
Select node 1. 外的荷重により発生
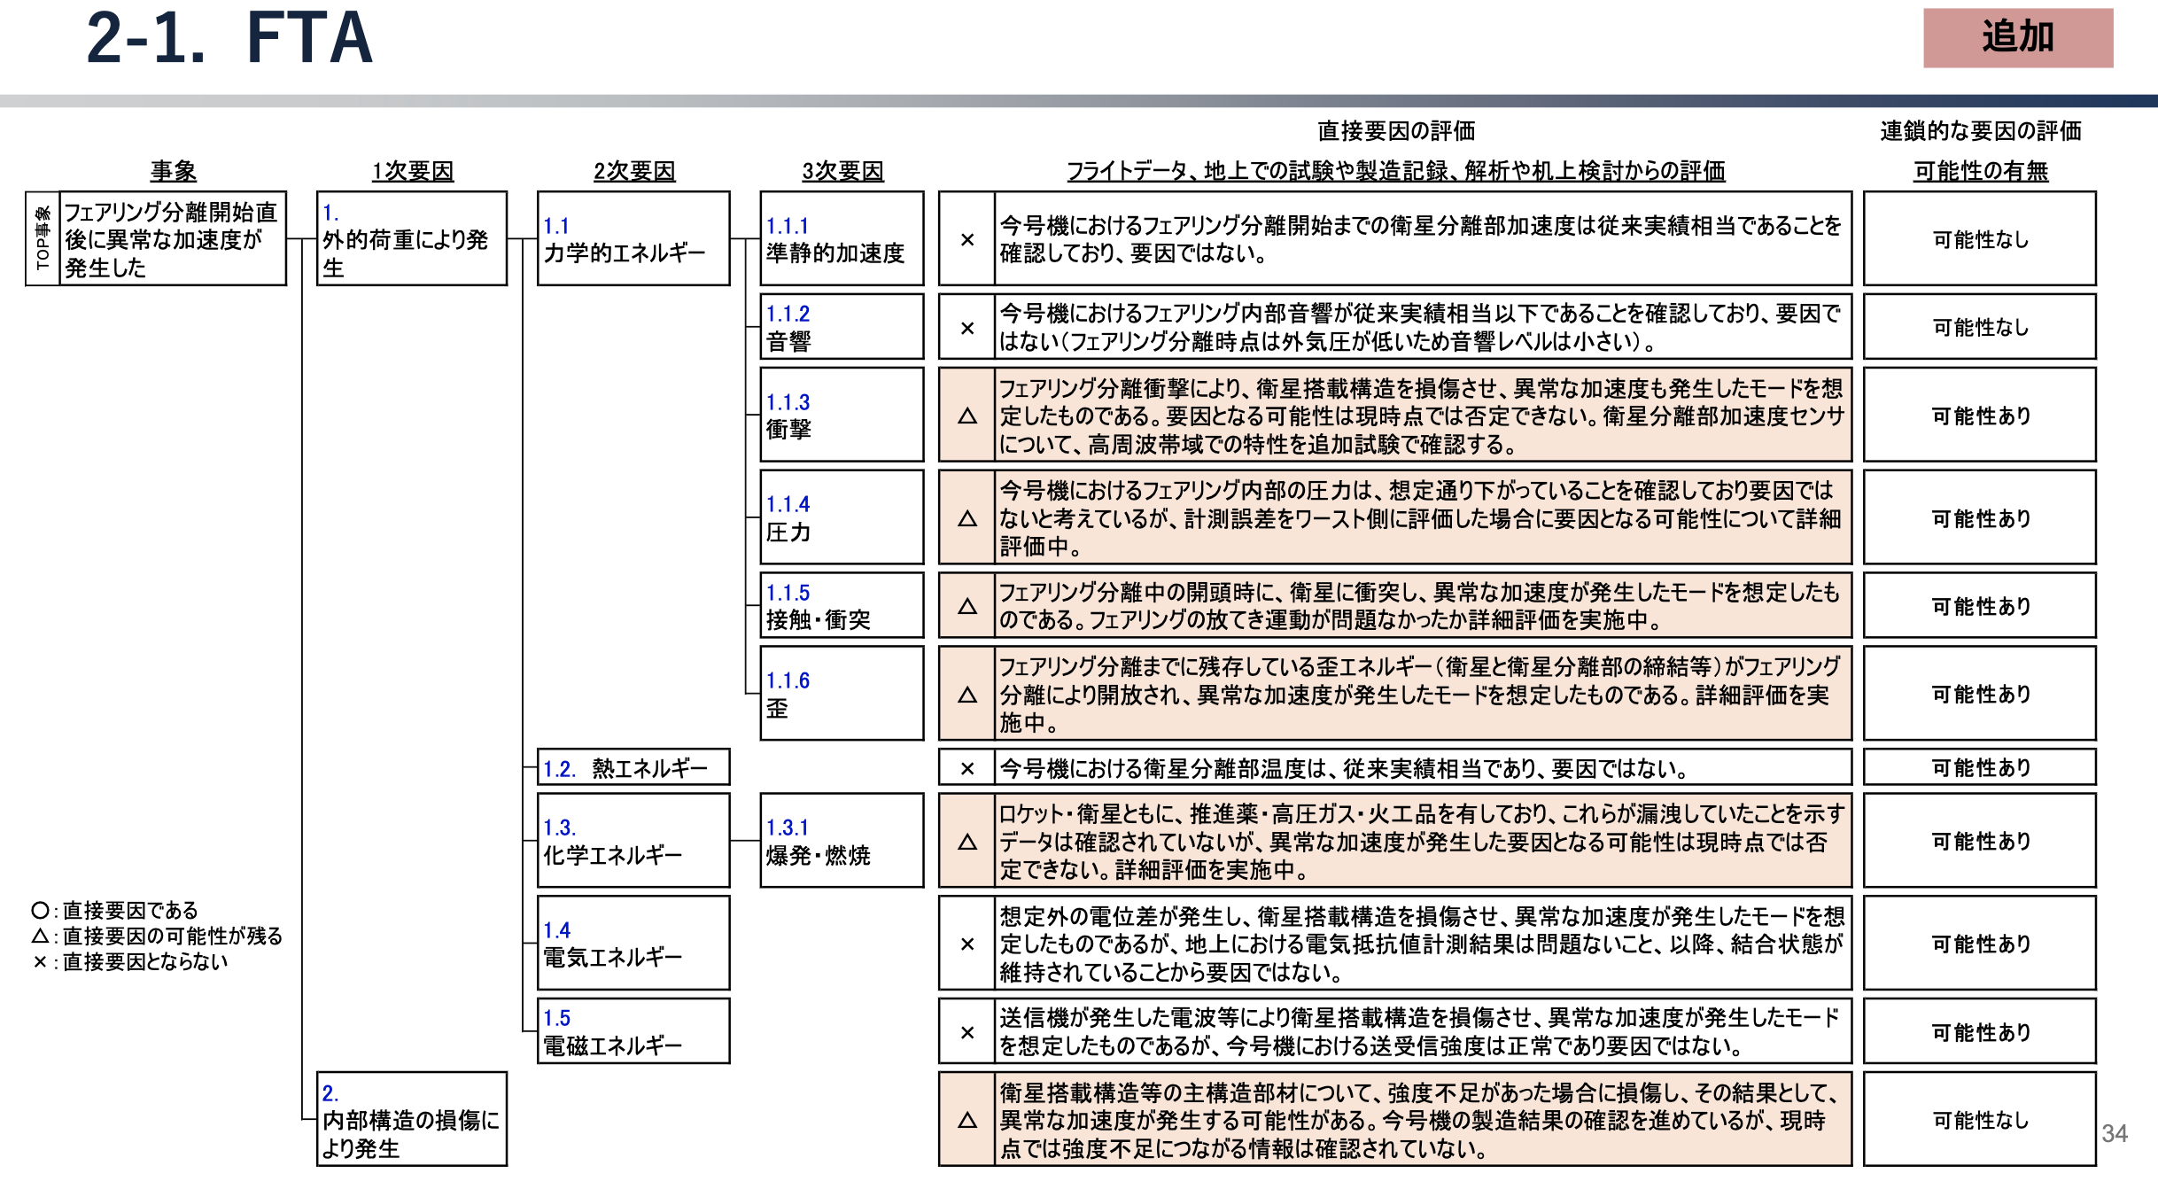pyautogui.click(x=412, y=239)
